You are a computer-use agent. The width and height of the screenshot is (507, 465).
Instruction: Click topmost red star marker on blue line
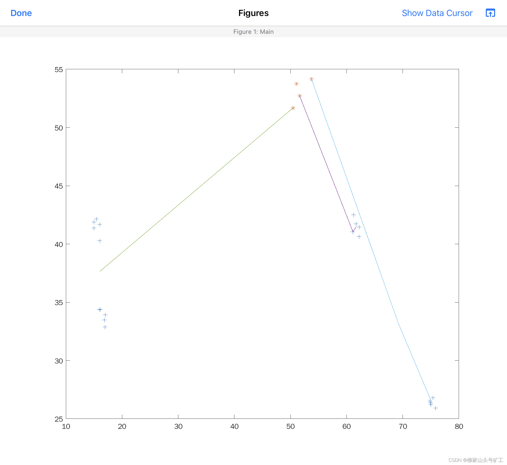[311, 79]
